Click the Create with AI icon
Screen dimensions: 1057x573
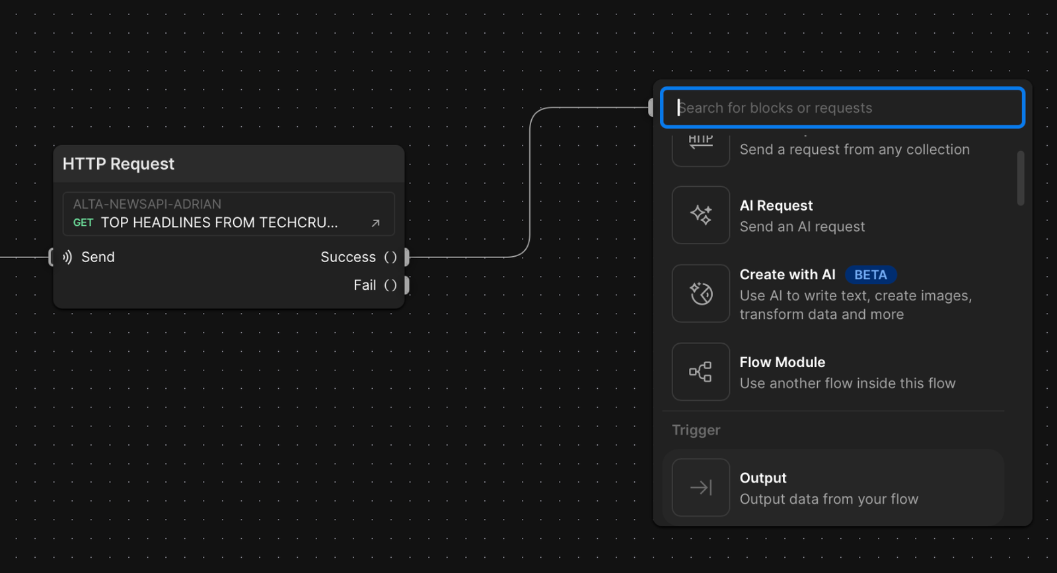click(x=700, y=293)
